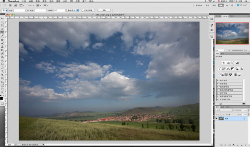Open the 滤镜 menu
This screenshot has height=147, width=250.
coord(58,1)
